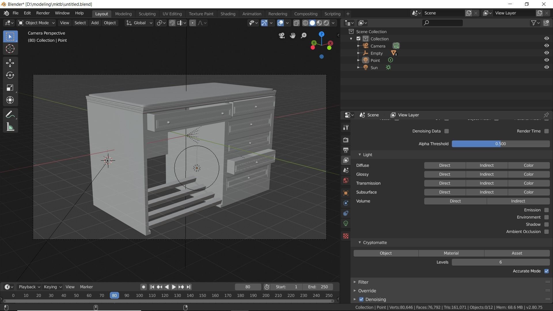Open the Render menu
Viewport: 553px width, 311px height.
[43, 13]
